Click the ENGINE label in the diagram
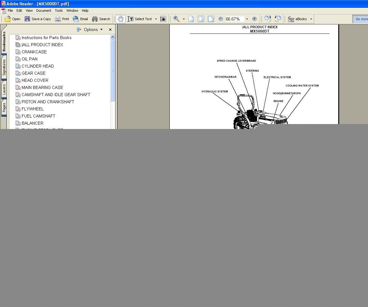Screen dimensions: 368x307 (x=278, y=101)
